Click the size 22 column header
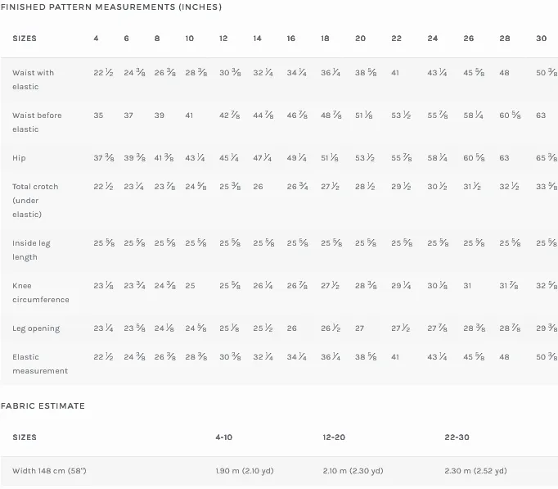The height and width of the screenshot is (489, 558). pyautogui.click(x=397, y=38)
